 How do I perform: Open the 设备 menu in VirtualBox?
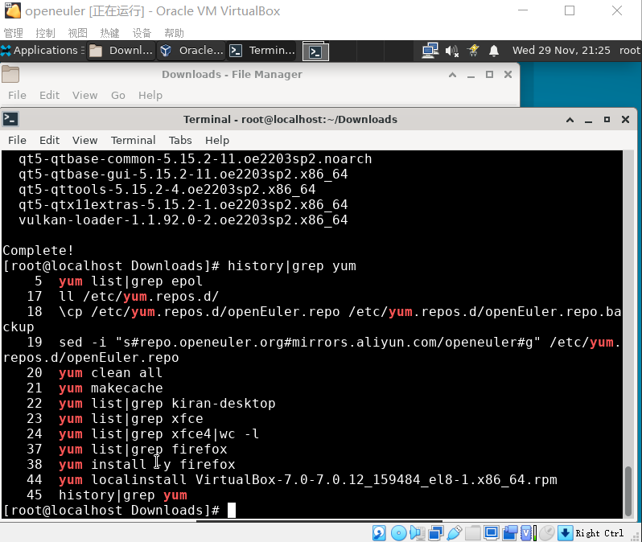coord(142,33)
